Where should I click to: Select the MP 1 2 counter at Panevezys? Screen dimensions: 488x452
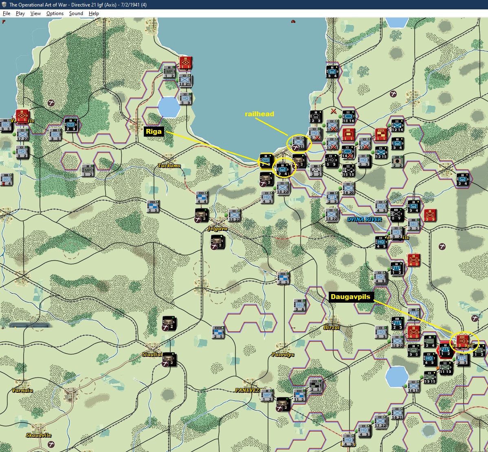coord(267,395)
